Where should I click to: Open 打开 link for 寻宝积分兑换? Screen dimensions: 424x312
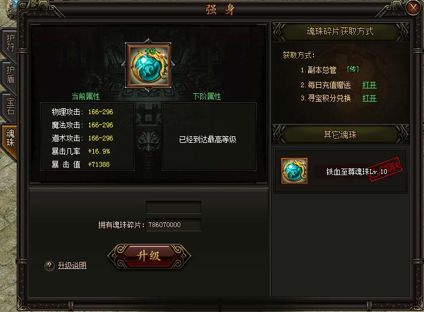pos(369,98)
